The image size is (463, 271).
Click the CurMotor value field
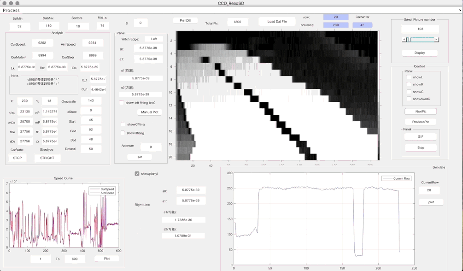[42, 55]
